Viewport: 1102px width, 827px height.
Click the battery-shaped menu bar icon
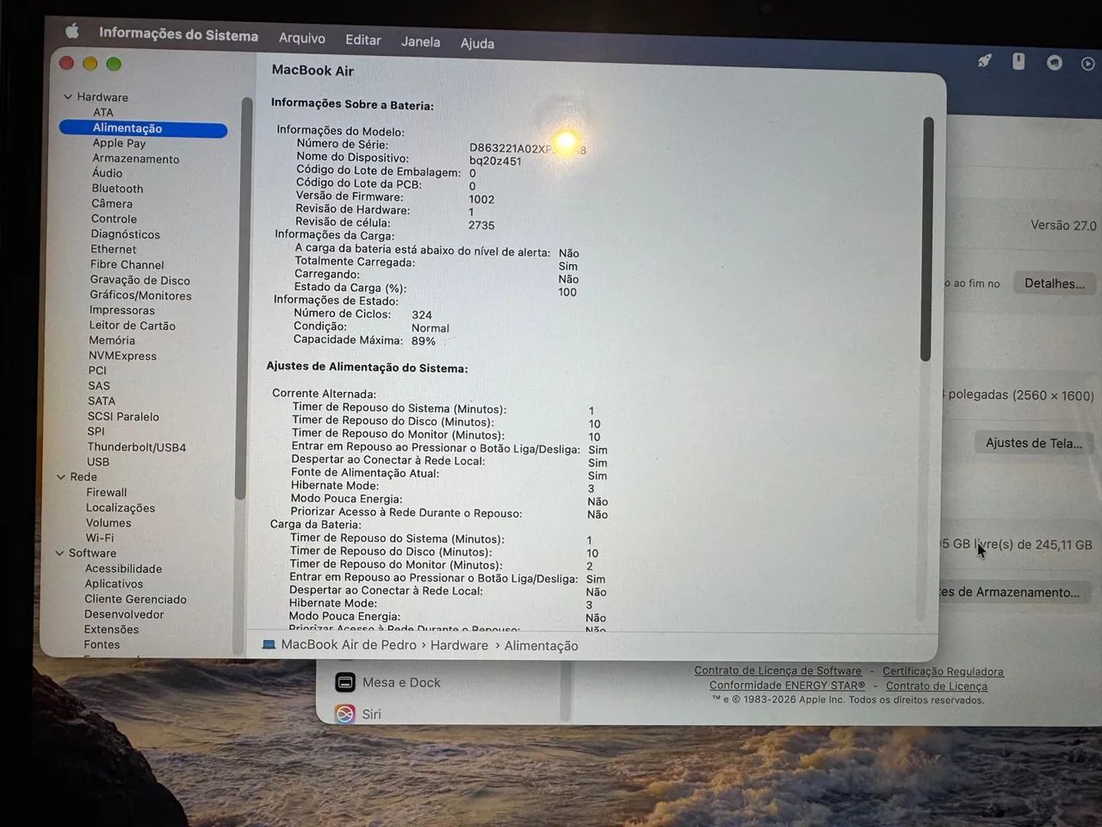pos(1018,60)
